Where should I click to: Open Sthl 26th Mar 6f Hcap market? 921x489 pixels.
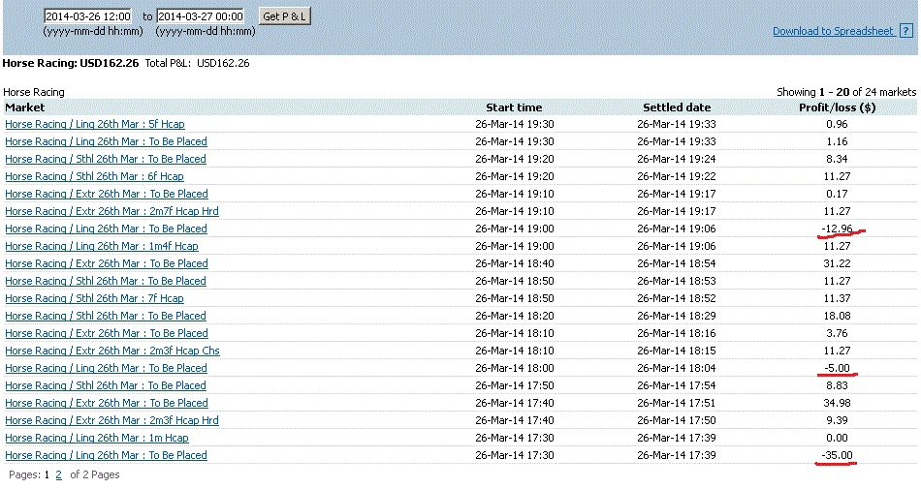pyautogui.click(x=94, y=176)
